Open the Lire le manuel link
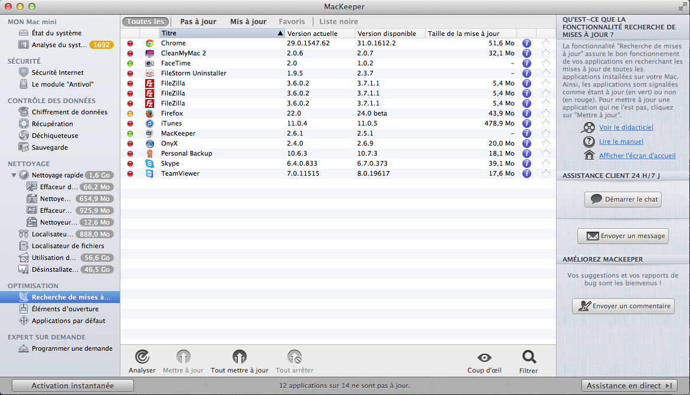690x395 pixels. coord(621,141)
